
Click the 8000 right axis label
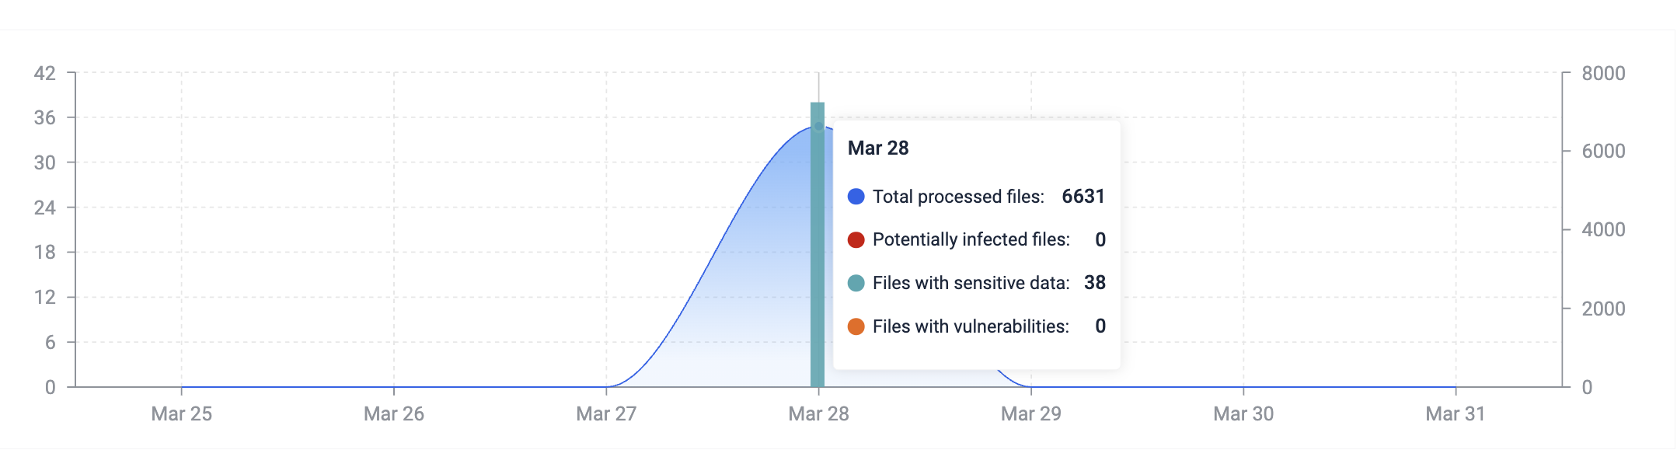click(1603, 73)
